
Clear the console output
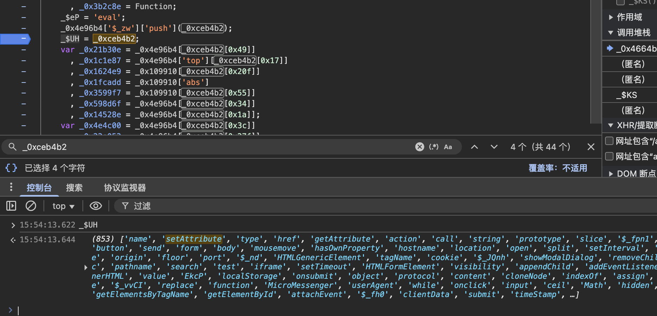[x=31, y=206]
